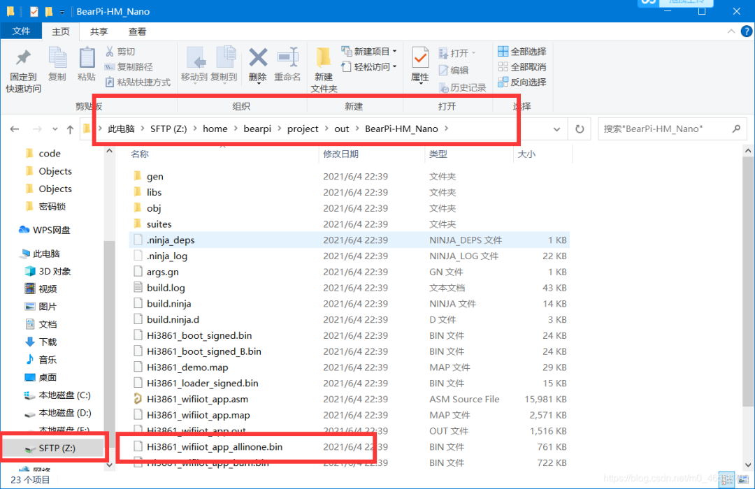
Task: Click Select none (全部取消)
Action: click(522, 67)
